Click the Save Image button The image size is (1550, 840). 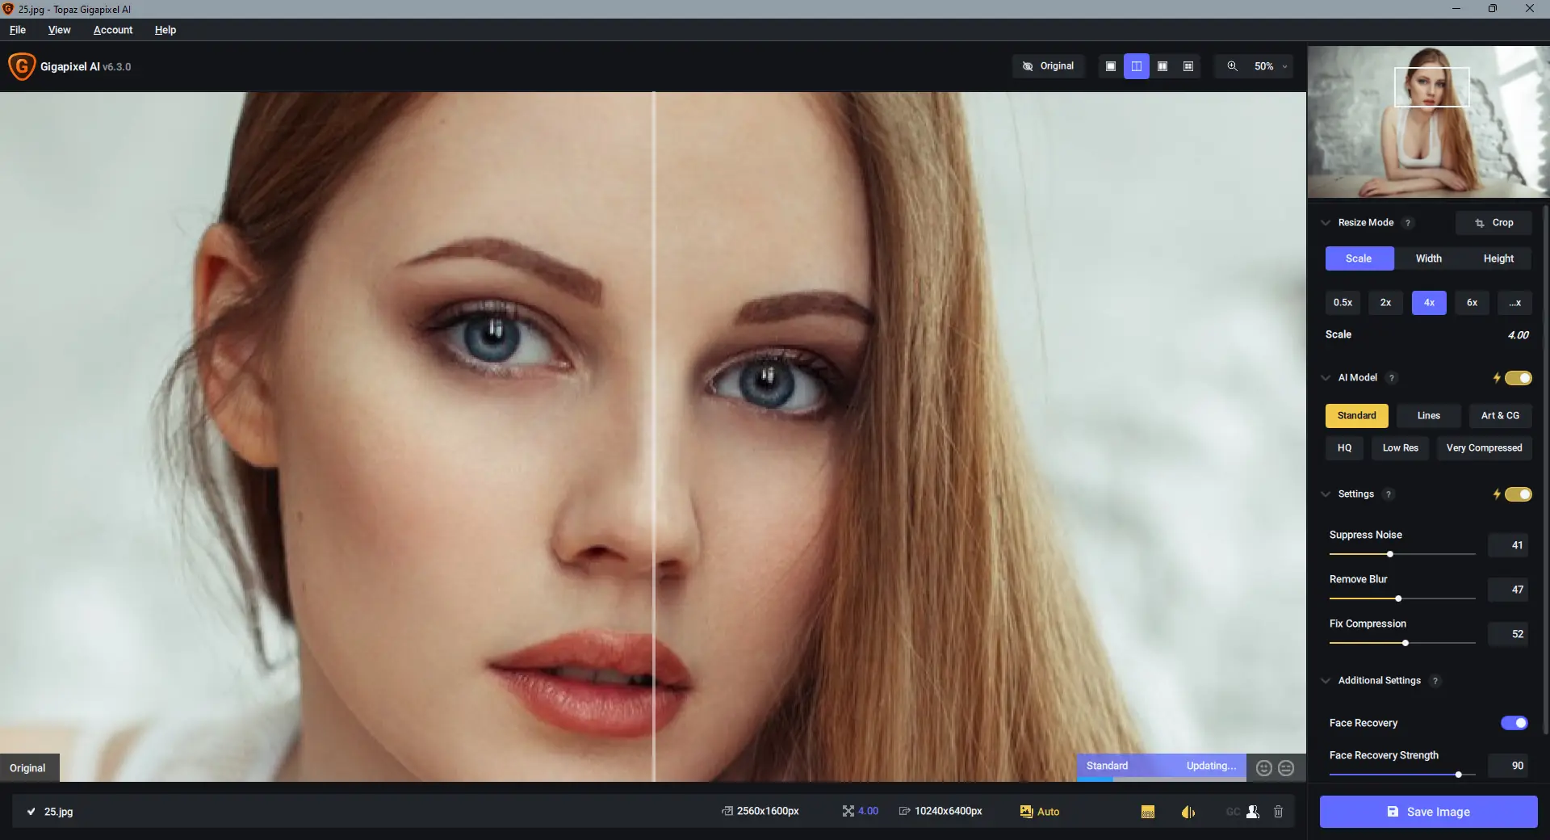[x=1428, y=812]
